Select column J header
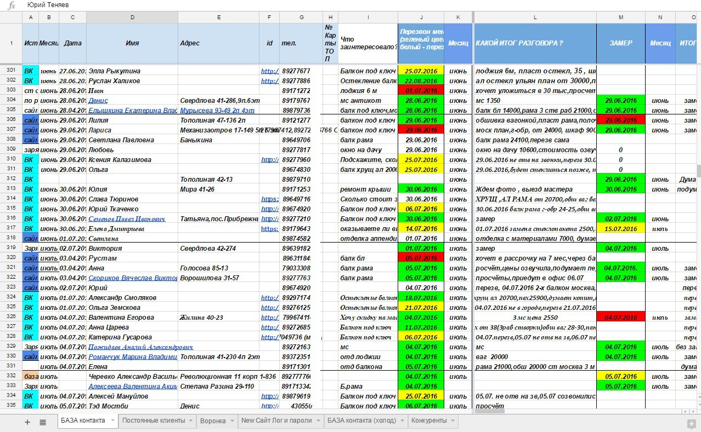 [x=421, y=18]
